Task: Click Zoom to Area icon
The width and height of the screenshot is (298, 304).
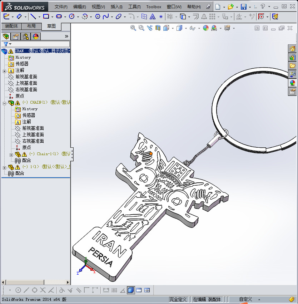Action: (x=141, y=28)
